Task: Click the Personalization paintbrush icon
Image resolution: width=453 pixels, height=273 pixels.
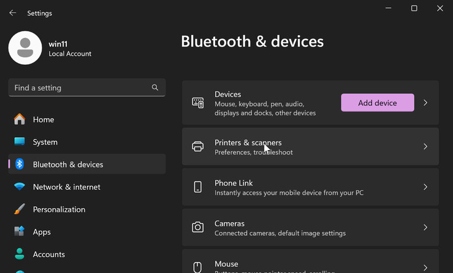Action: (x=20, y=209)
